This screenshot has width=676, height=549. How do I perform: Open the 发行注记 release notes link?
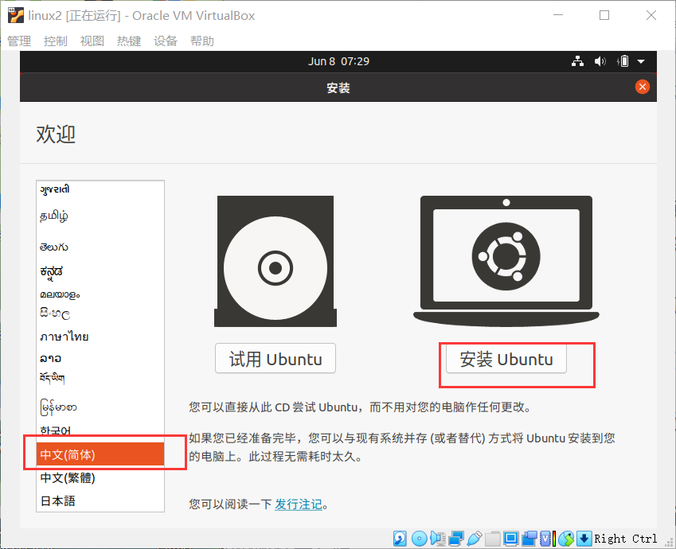click(299, 504)
